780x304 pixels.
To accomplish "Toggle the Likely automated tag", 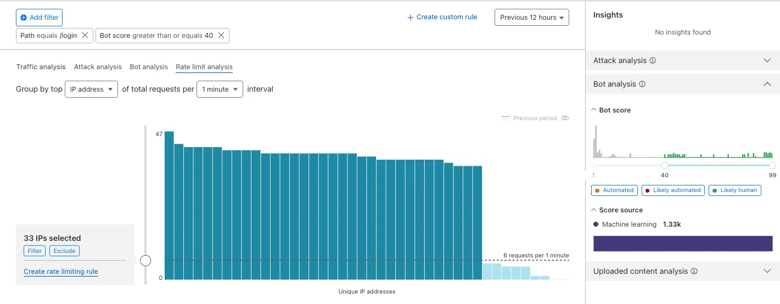I will [x=673, y=190].
